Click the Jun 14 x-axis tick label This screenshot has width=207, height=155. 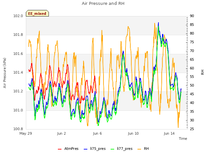click(x=169, y=133)
